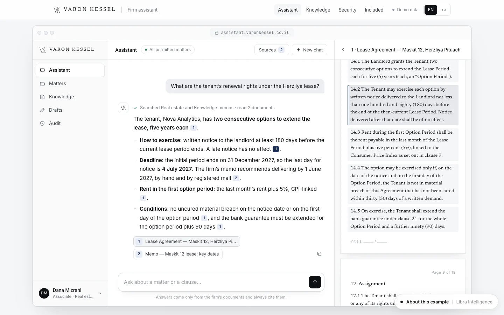Click the user question about tenant's renewal rights
Viewport: 504px width, 315px height.
(x=245, y=86)
